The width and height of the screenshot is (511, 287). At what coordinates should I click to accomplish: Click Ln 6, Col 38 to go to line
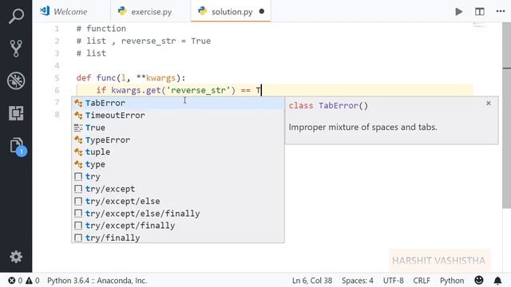pos(312,281)
